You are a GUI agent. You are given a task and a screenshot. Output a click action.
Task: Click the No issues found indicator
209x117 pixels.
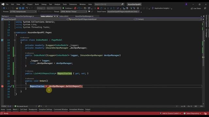pyautogui.click(x=21, y=106)
